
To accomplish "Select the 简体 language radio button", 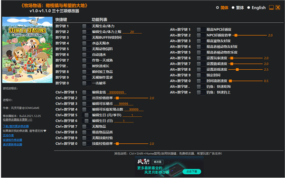I will point(218,8).
